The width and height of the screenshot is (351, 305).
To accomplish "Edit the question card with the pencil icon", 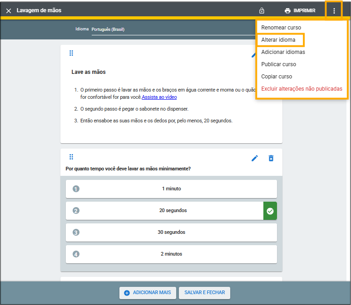I will click(x=255, y=158).
